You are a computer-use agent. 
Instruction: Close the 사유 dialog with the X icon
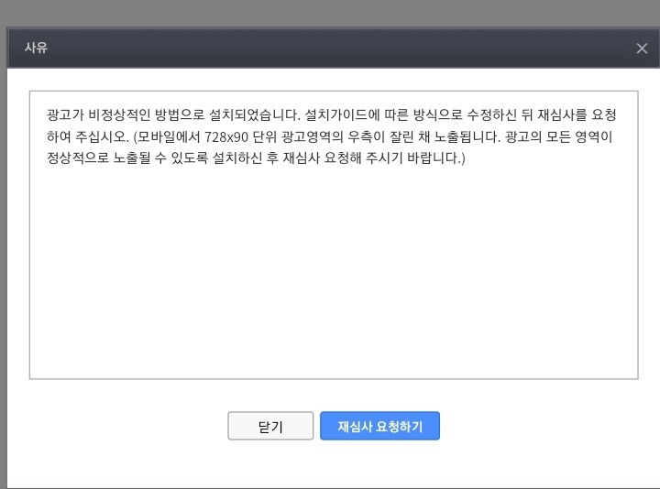pos(642,49)
